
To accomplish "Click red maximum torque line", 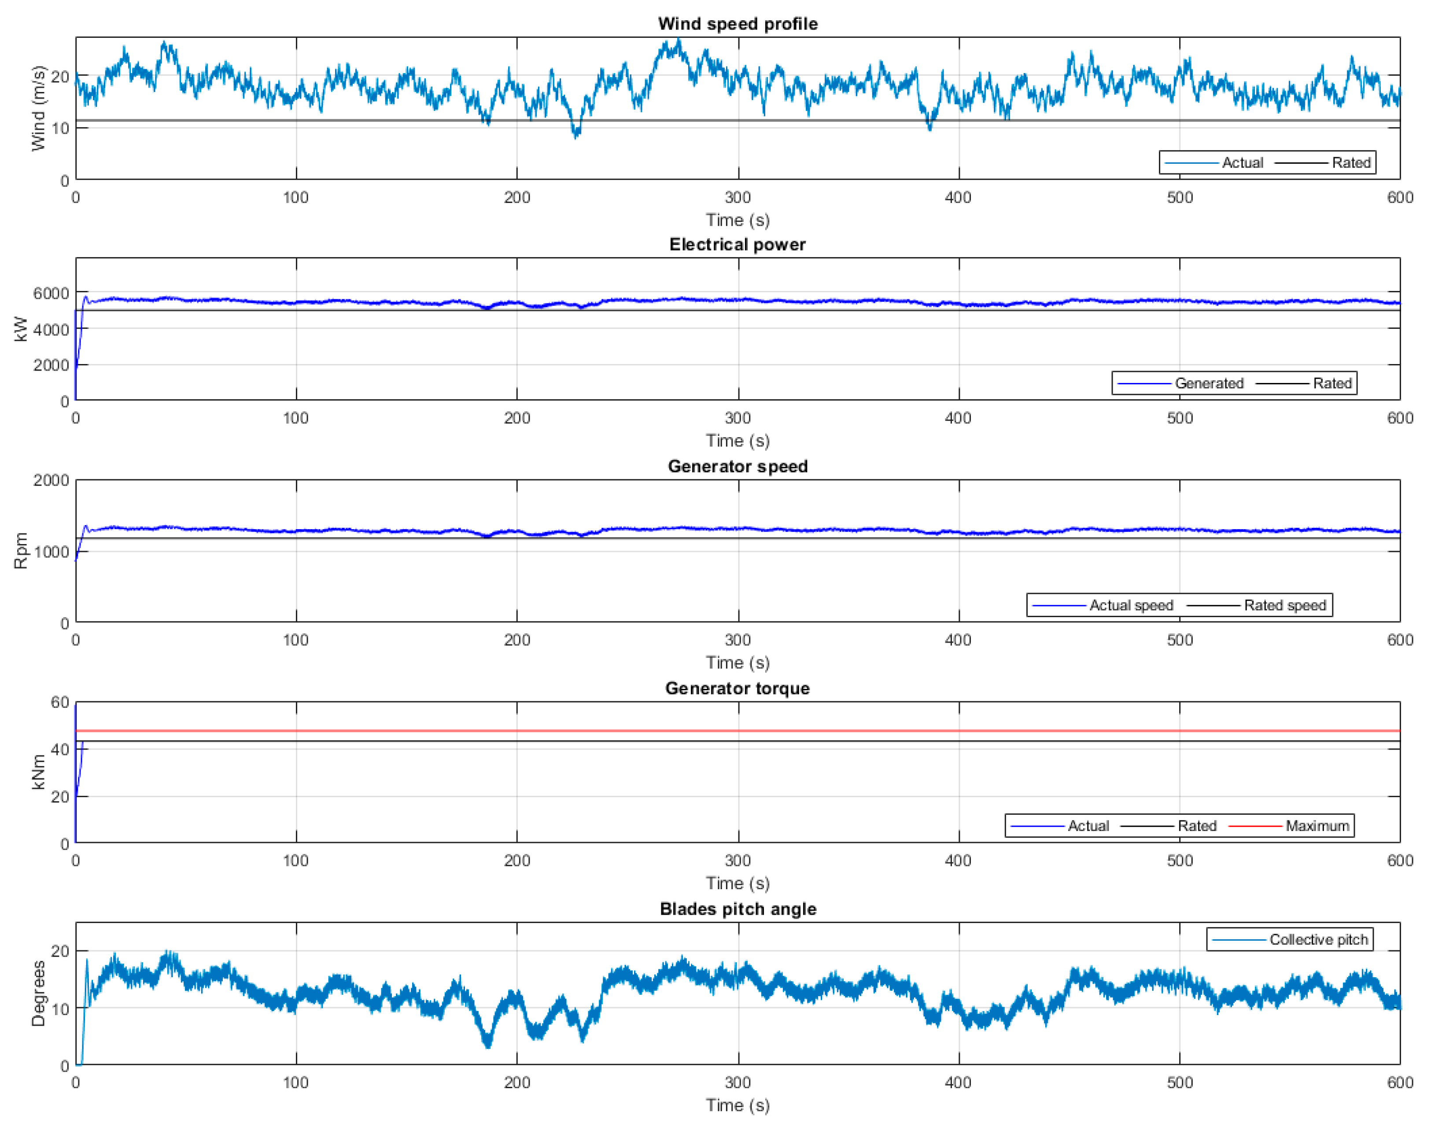I will tap(660, 731).
